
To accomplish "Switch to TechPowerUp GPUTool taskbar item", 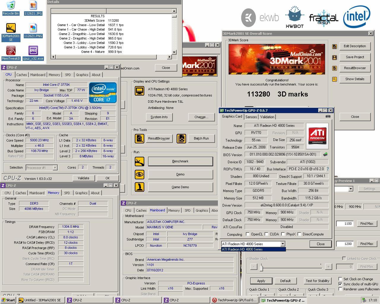I will 235,300.
